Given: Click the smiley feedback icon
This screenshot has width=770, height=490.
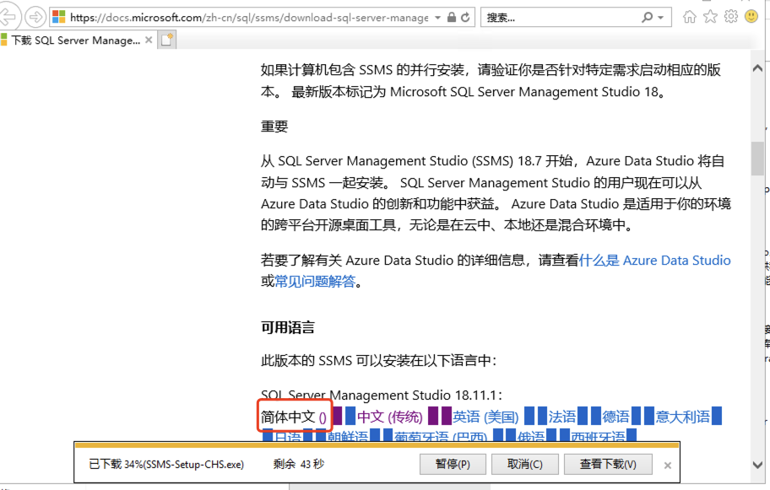Looking at the screenshot, I should coord(751,17).
